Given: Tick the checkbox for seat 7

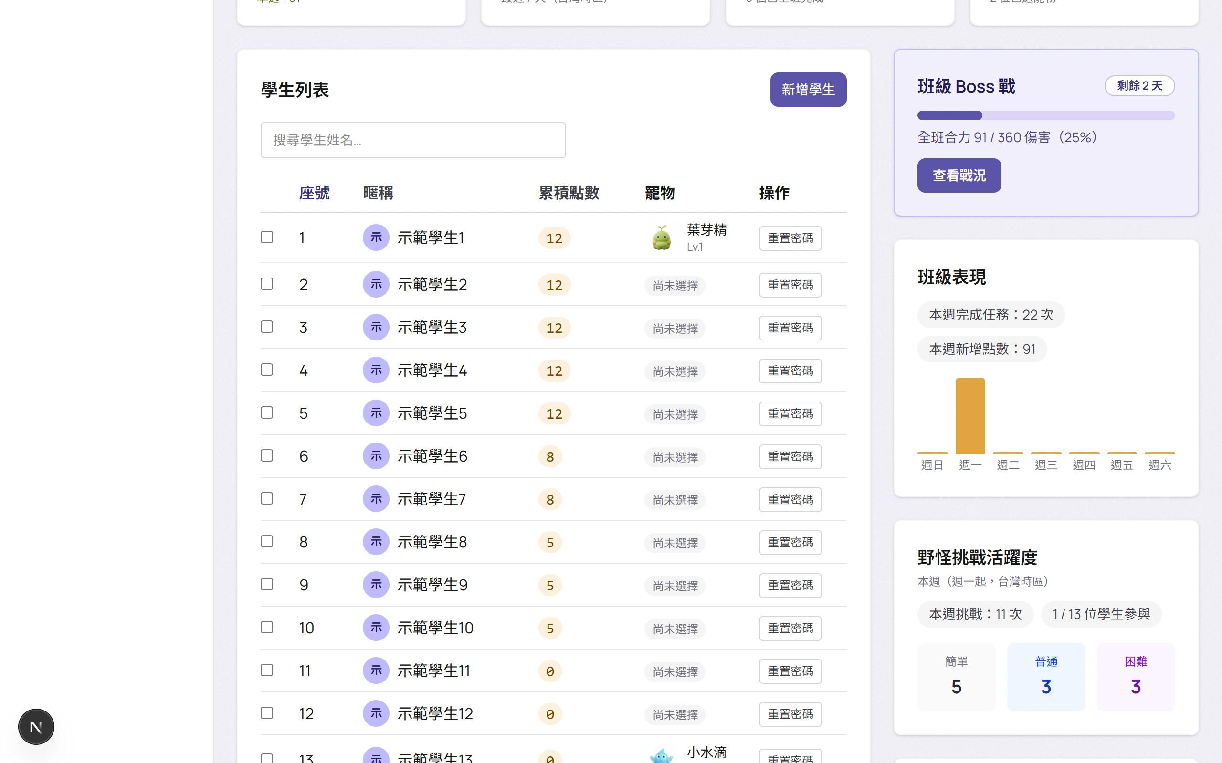Looking at the screenshot, I should click(267, 498).
